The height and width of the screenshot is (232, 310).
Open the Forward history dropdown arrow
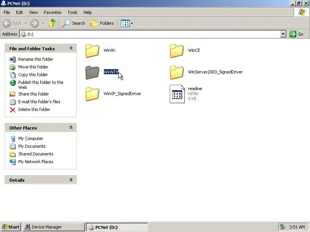(43, 23)
